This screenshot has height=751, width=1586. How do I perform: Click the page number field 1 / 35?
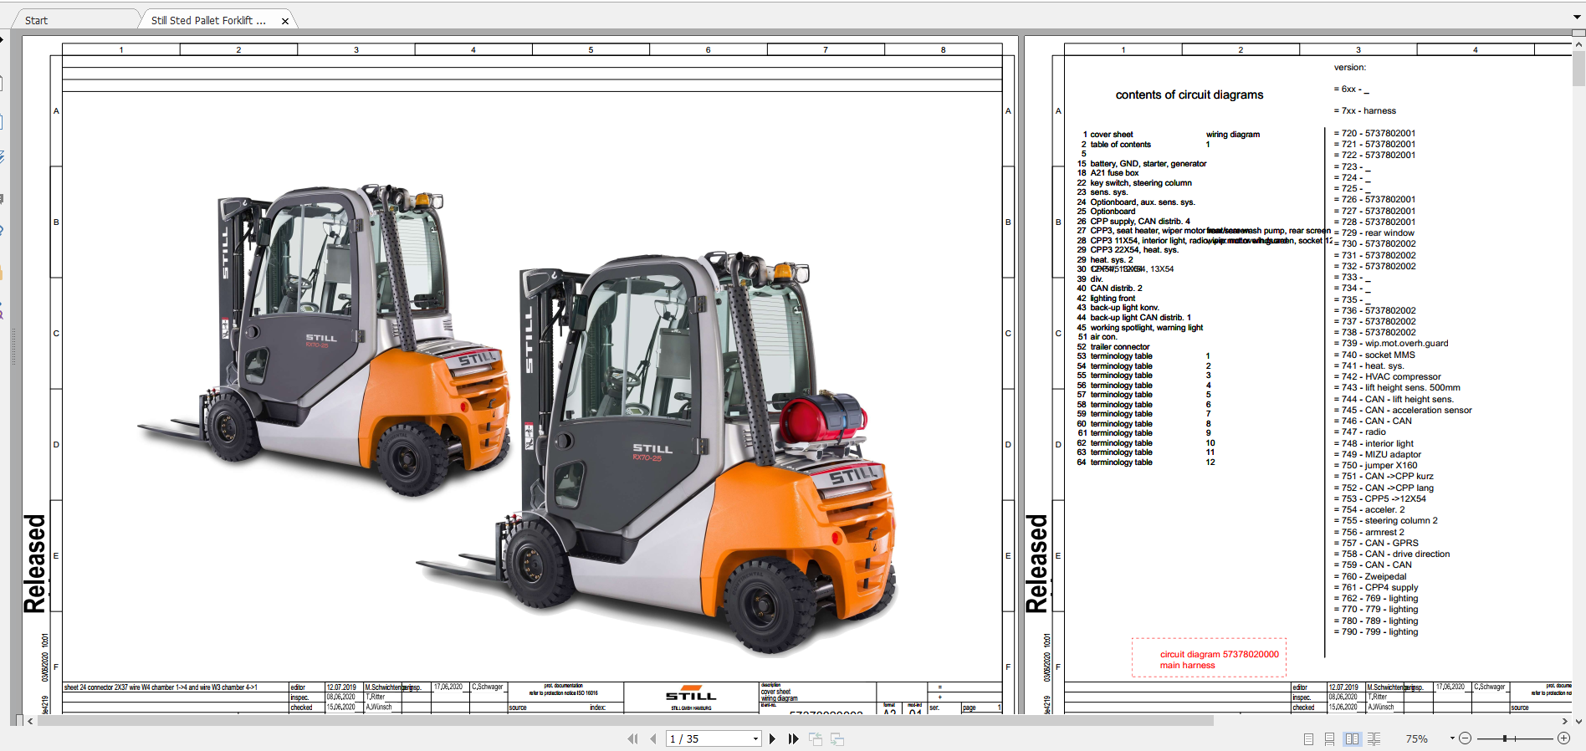tap(709, 738)
